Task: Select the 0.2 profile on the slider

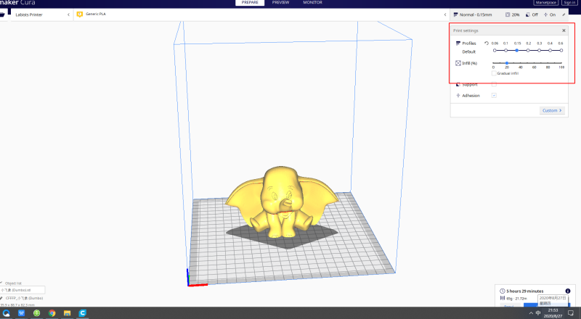Action: pyautogui.click(x=528, y=50)
